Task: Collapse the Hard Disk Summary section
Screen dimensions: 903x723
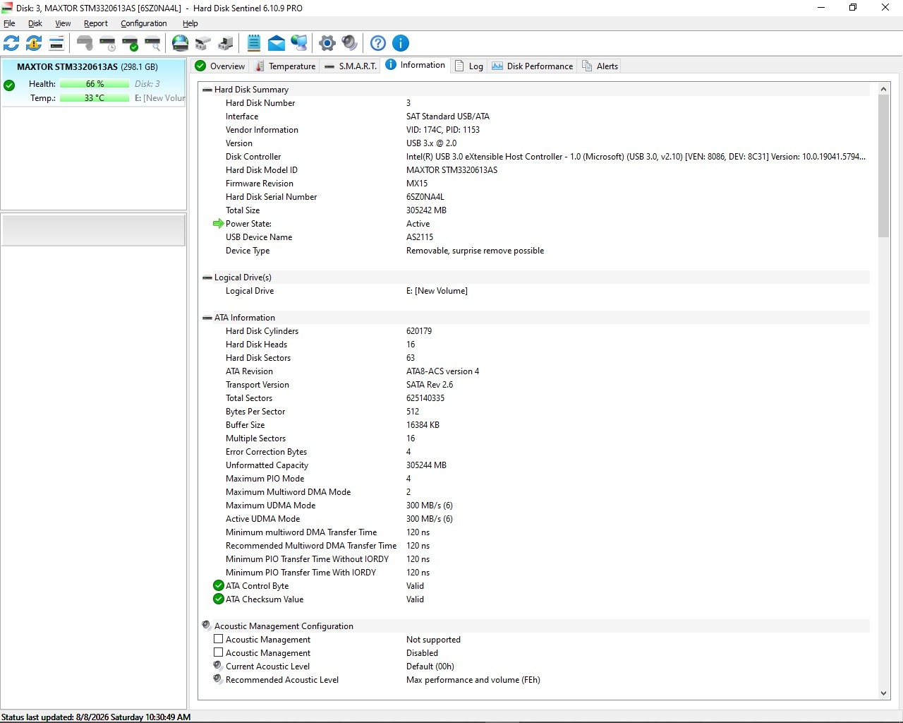Action: pyautogui.click(x=207, y=90)
